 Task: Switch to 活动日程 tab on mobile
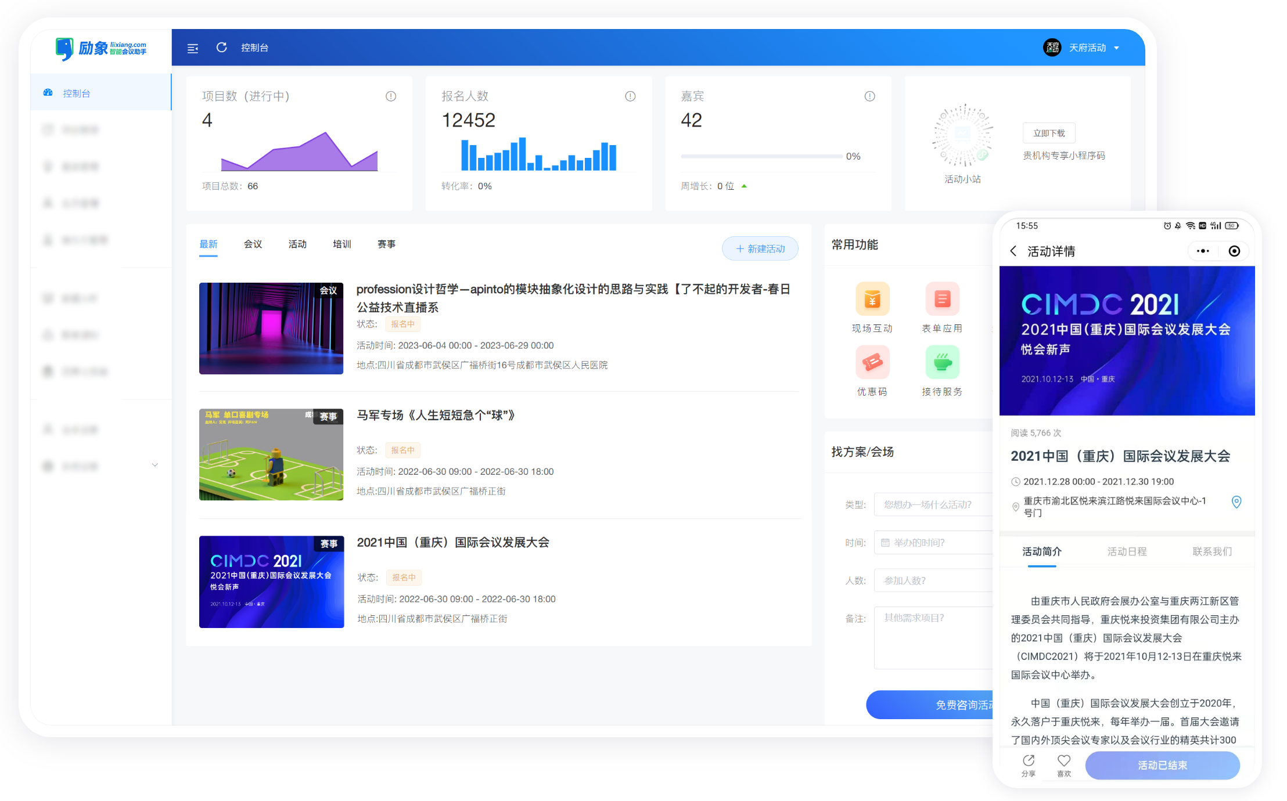tap(1127, 551)
